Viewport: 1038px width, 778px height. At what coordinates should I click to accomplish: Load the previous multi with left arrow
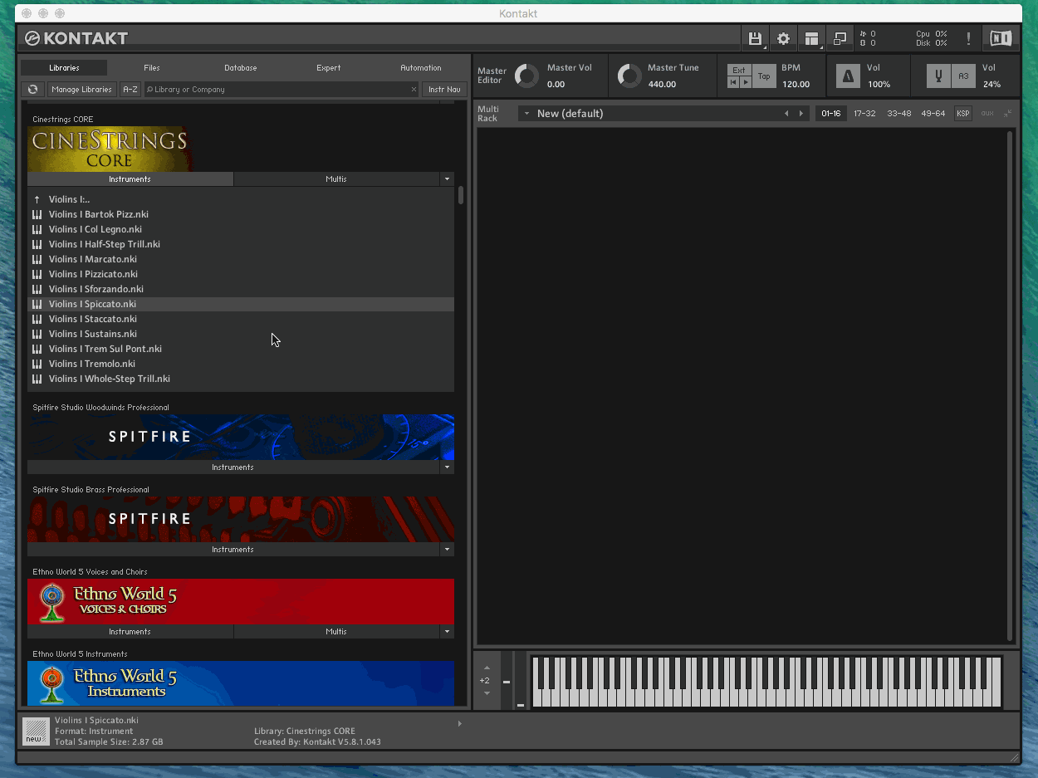click(786, 114)
